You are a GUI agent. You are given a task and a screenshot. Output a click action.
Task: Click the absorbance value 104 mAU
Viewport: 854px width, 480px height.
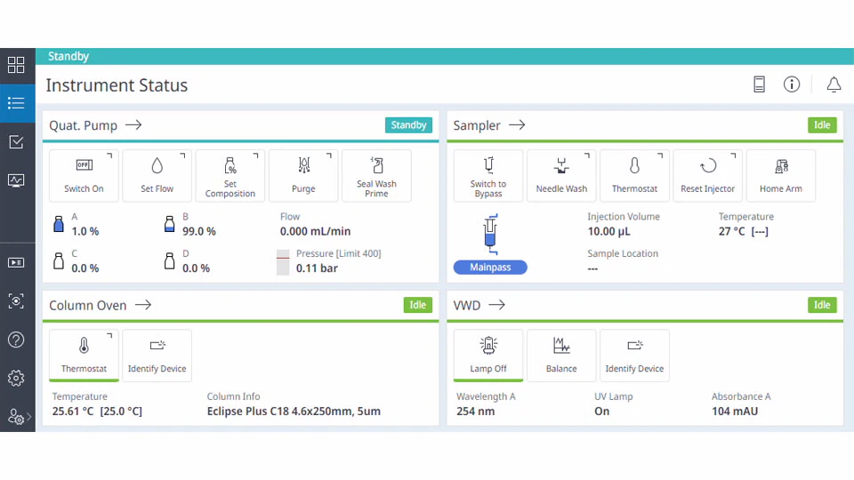click(735, 412)
